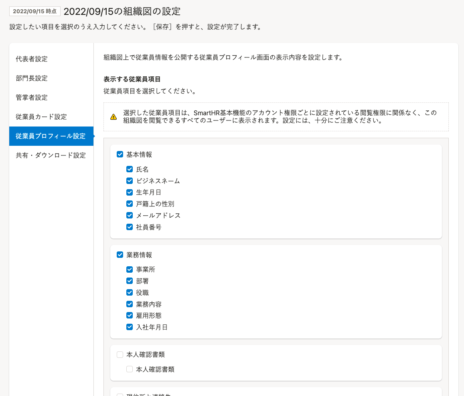Select the 管掌者設定 menu item
This screenshot has width=464, height=396.
[x=32, y=98]
